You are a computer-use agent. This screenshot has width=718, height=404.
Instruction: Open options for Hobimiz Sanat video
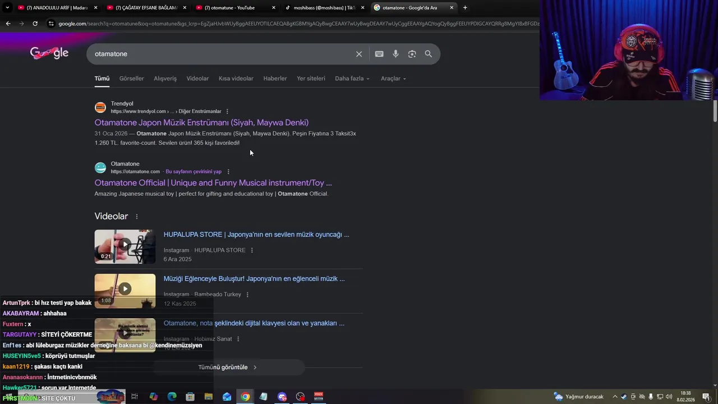pyautogui.click(x=238, y=339)
